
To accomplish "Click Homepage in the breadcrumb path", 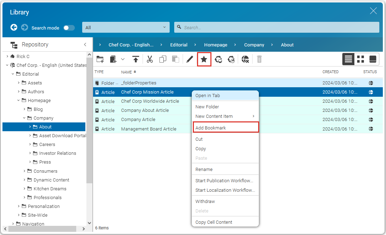I will tap(216, 45).
